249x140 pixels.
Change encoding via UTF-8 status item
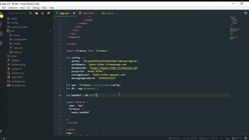click(214, 138)
